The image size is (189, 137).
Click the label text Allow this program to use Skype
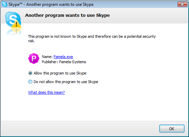tap(60, 73)
